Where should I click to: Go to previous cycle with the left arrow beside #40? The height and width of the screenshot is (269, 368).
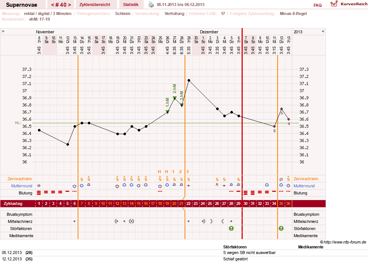click(x=53, y=5)
